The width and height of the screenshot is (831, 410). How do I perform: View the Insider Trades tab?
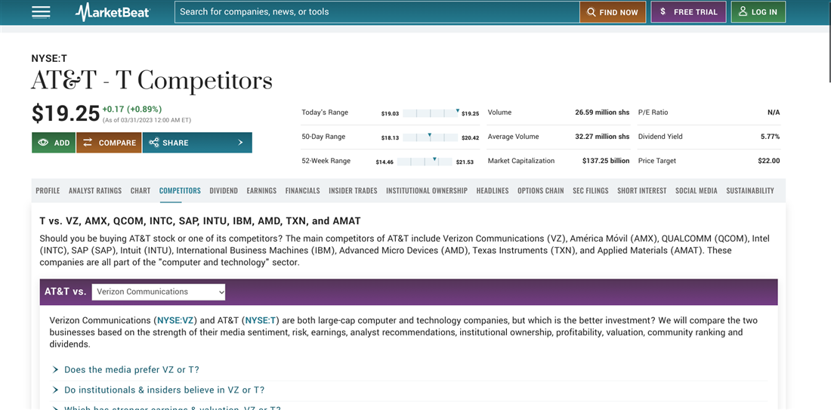coord(353,191)
